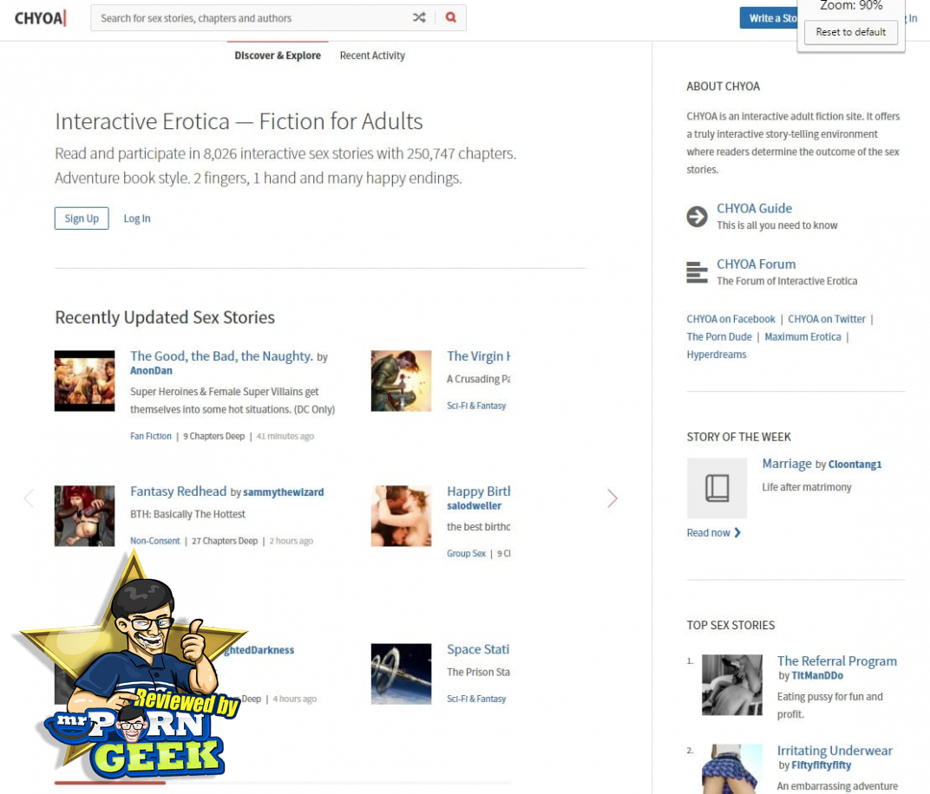Open the Maximum Erotica link
Image resolution: width=930 pixels, height=794 pixels.
point(802,336)
